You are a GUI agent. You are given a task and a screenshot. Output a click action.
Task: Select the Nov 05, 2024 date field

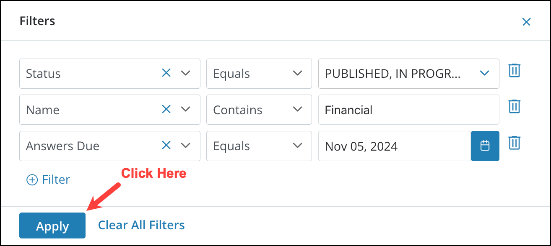(394, 146)
